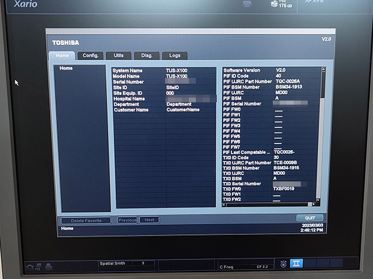Viewport: 373px width, 279px height.
Task: Click the printer icon in bottom bar
Action: pyautogui.click(x=48, y=267)
